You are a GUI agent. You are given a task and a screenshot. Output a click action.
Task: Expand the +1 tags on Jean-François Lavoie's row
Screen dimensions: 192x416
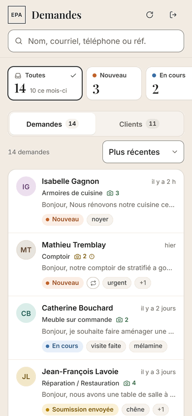click(x=161, y=410)
